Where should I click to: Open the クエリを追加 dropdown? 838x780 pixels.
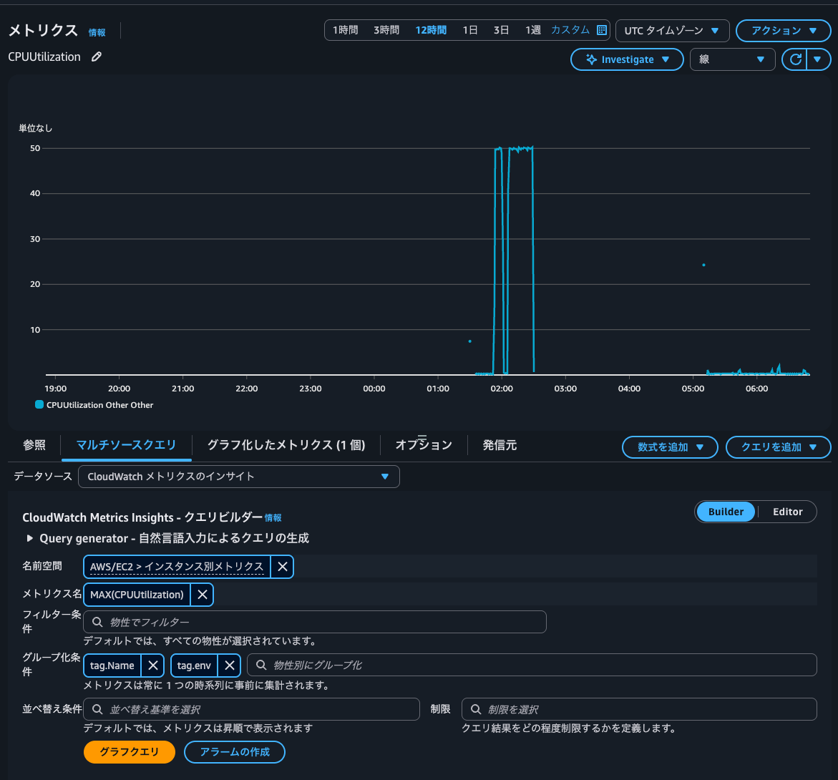[x=778, y=447]
